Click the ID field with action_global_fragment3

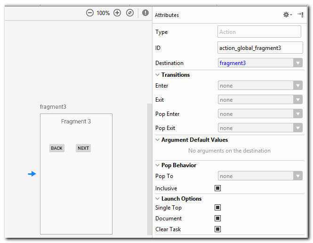coord(260,48)
